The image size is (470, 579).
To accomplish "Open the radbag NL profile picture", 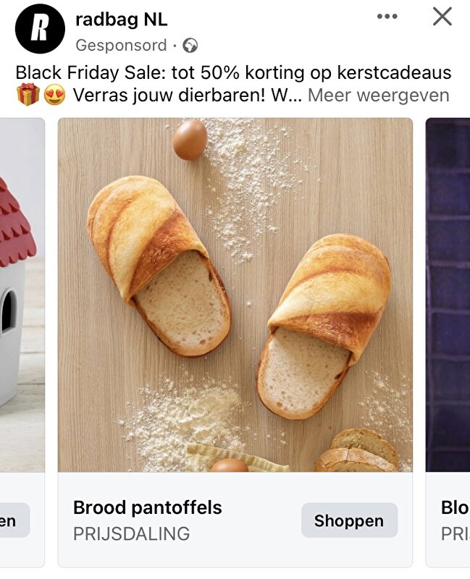I will 40,29.
